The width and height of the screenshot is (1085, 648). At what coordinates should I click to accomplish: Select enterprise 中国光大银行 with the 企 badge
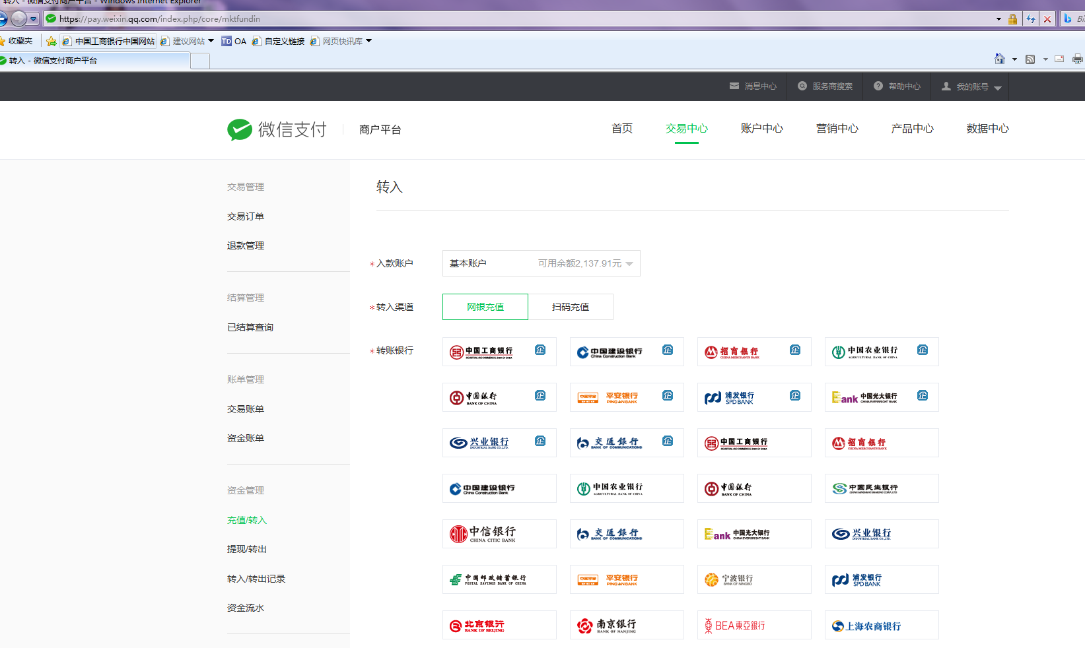pos(882,397)
